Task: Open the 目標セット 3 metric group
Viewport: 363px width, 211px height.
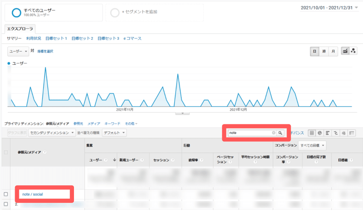Action: pyautogui.click(x=108, y=38)
